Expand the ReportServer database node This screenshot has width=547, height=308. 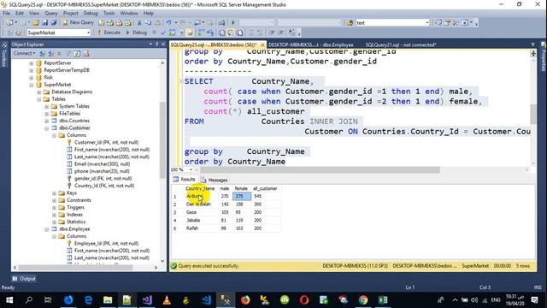[x=32, y=63]
